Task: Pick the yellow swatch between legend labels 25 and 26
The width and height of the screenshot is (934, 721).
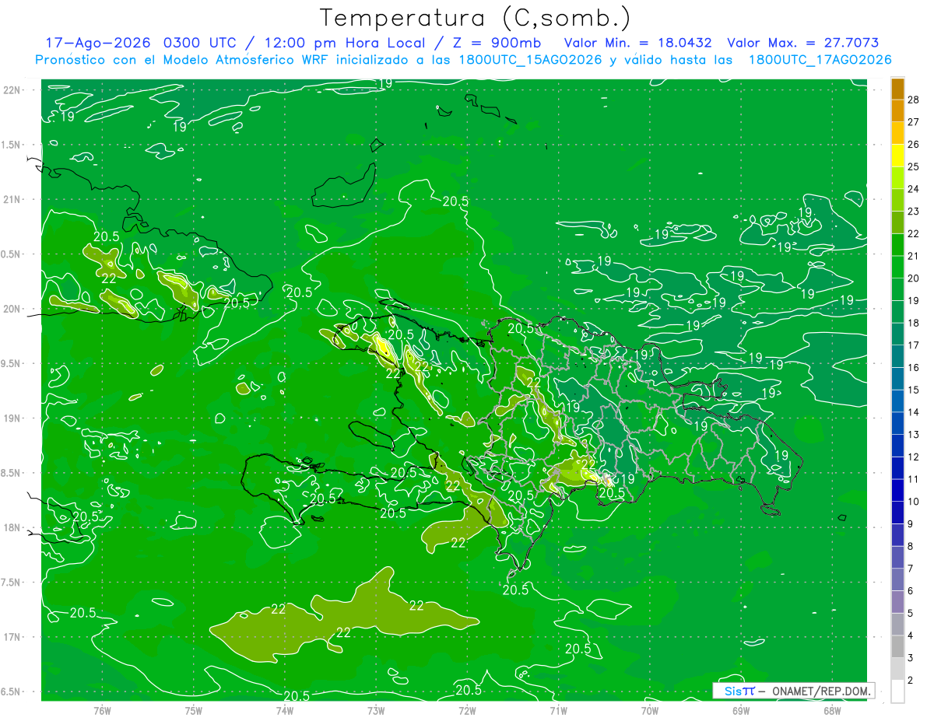Action: (x=897, y=156)
